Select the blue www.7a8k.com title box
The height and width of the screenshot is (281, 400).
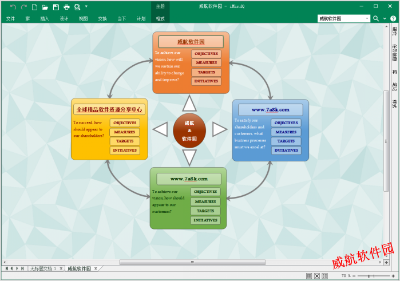coord(271,110)
